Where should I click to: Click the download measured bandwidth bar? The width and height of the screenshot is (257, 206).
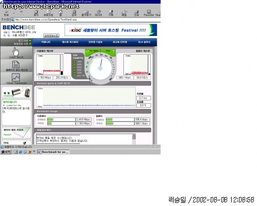(x=61, y=124)
